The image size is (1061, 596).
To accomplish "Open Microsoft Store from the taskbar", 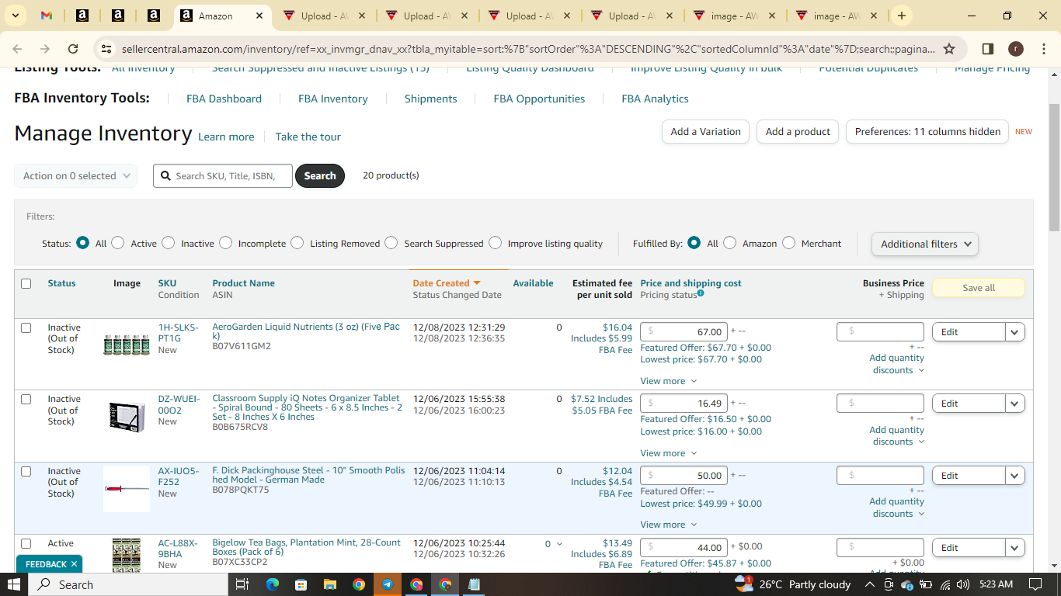I will 301,584.
